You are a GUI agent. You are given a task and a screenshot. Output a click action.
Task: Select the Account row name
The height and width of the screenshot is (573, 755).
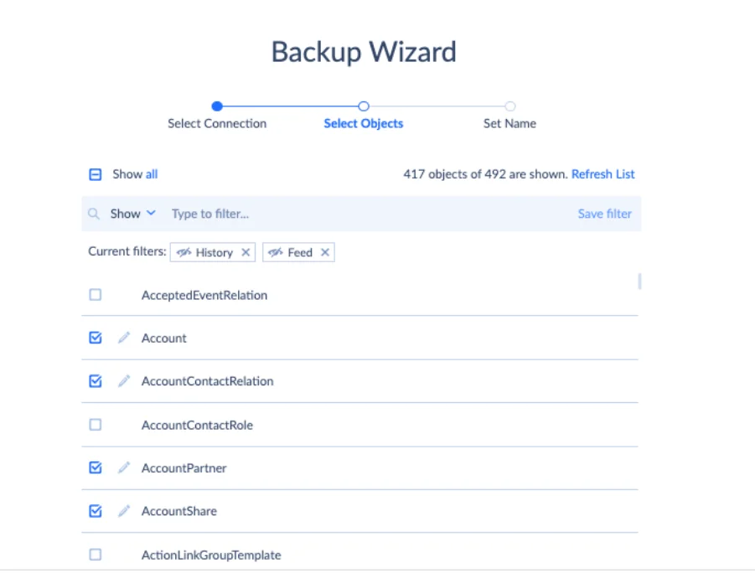[x=163, y=338]
